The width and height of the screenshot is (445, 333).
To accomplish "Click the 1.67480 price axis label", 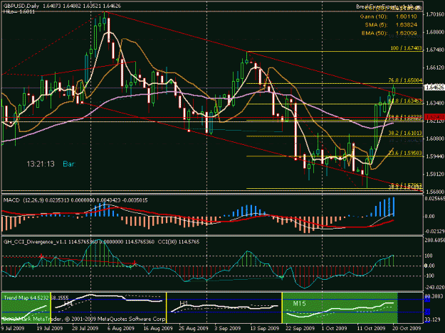I will (435, 50).
